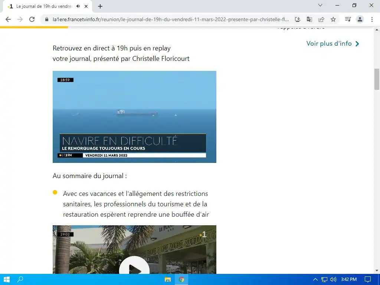Share this page icon

point(321,19)
